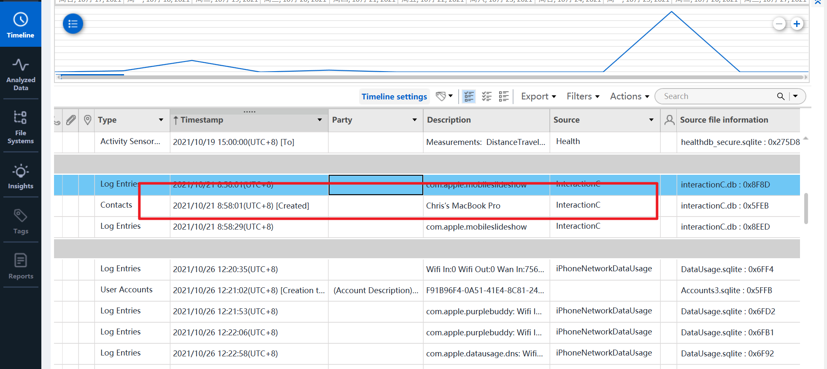Click the peak on the timeline graph
Viewport: 827px width, 369px height.
tap(671, 12)
